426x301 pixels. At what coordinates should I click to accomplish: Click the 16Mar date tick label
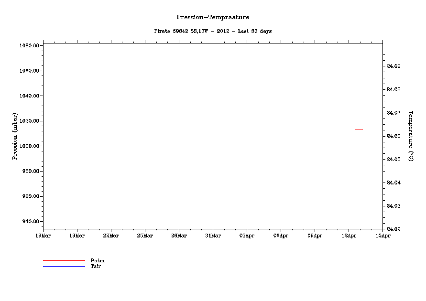coord(43,235)
